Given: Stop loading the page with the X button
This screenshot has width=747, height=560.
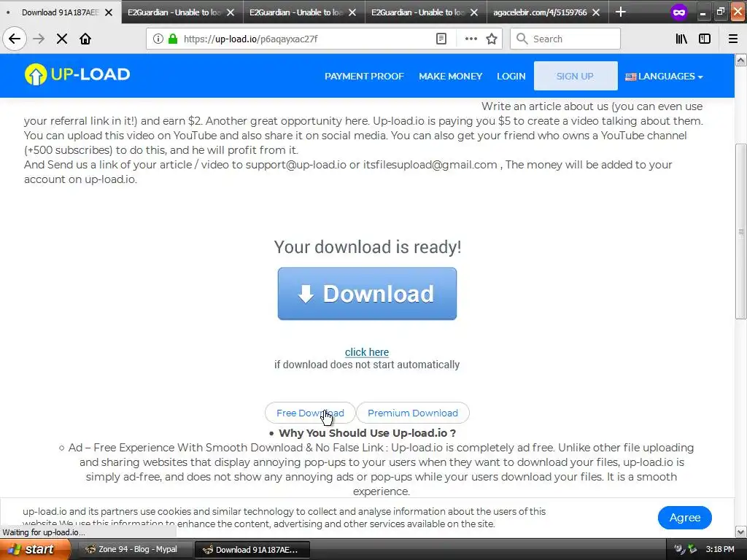Looking at the screenshot, I should (x=62, y=39).
